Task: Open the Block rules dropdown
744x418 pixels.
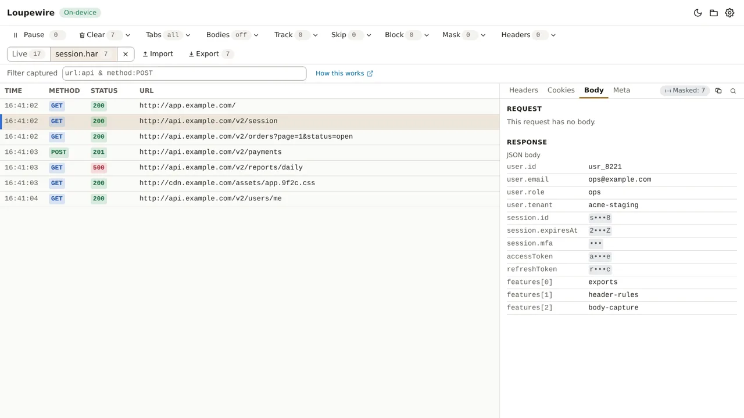Action: [x=407, y=35]
